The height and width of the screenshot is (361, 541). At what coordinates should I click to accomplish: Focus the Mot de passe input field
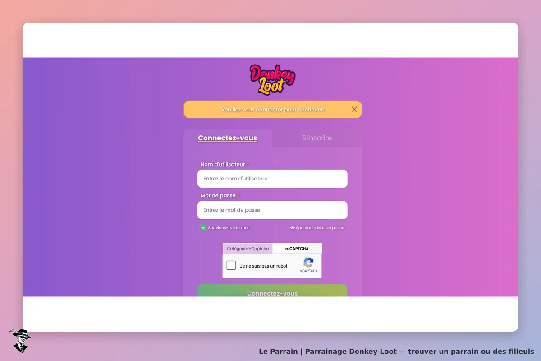pyautogui.click(x=272, y=210)
